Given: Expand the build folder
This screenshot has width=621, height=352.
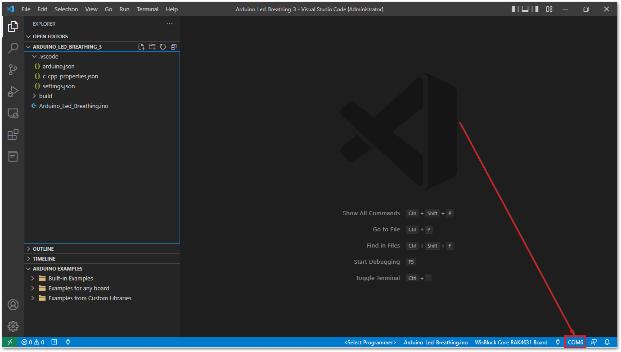Looking at the screenshot, I should [102, 96].
